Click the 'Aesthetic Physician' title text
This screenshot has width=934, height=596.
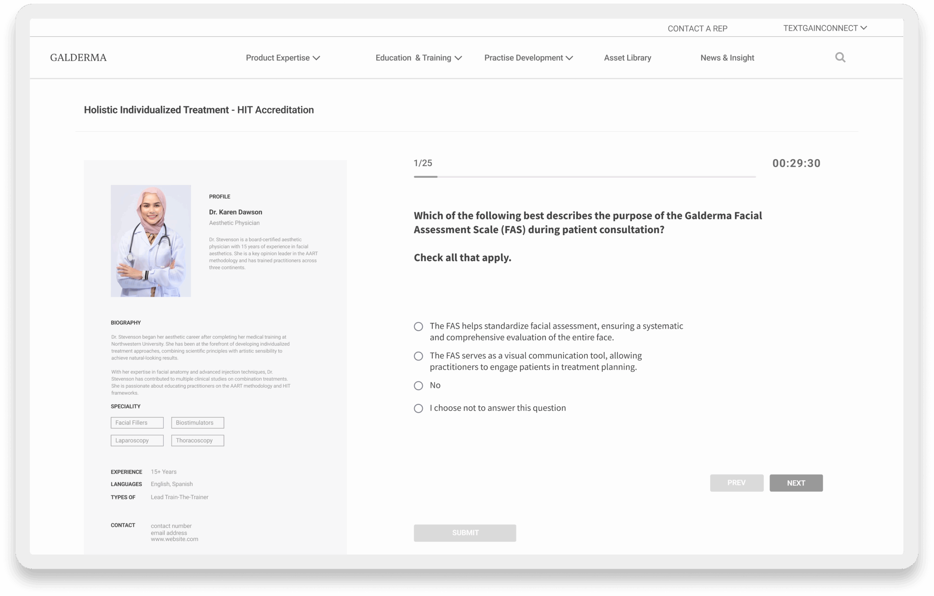click(x=234, y=223)
